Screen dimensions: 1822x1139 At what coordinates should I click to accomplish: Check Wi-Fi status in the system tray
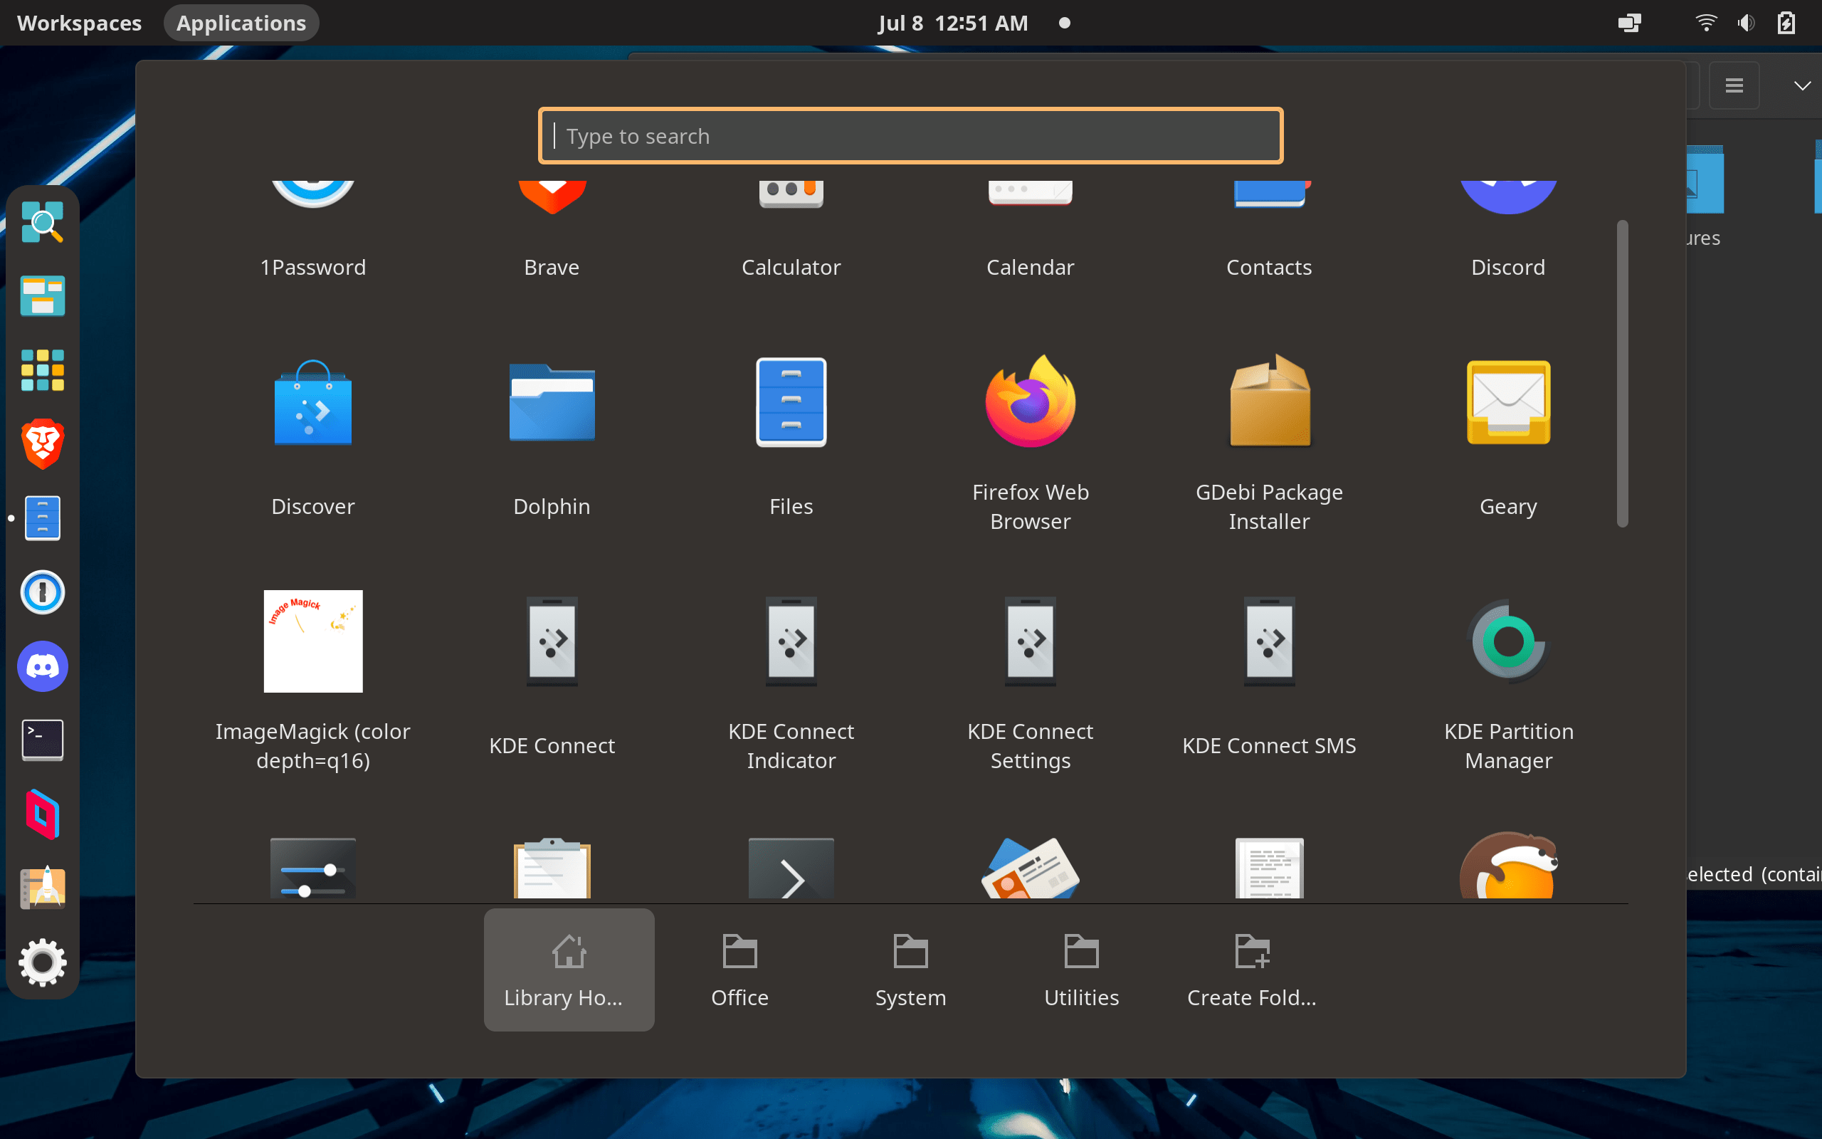click(1705, 23)
